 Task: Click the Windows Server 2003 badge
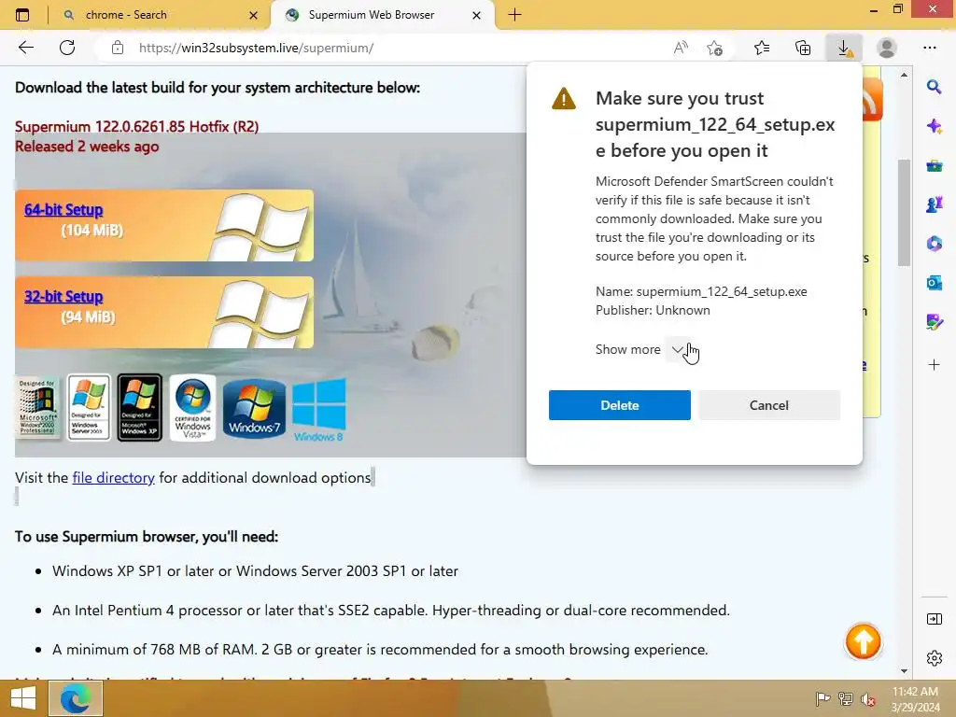click(x=89, y=407)
